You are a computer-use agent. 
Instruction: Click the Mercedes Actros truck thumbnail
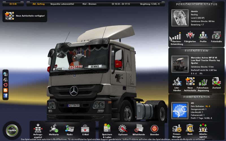[x=180, y=64]
